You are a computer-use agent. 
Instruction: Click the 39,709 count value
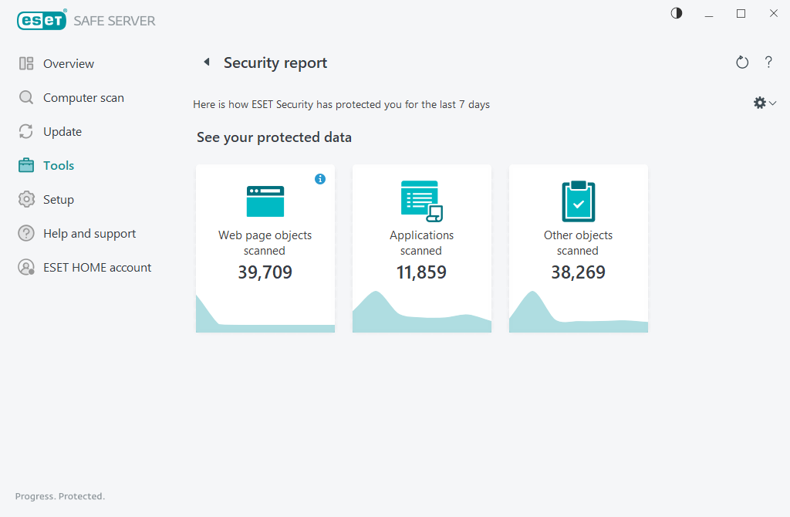click(265, 272)
